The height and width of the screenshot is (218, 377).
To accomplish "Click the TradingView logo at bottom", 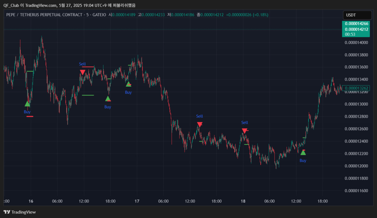I will tap(20, 212).
